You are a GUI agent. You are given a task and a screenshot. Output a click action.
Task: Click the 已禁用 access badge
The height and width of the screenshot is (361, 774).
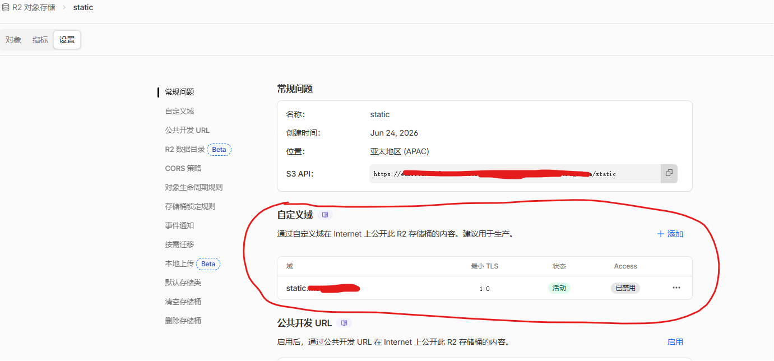(625, 288)
